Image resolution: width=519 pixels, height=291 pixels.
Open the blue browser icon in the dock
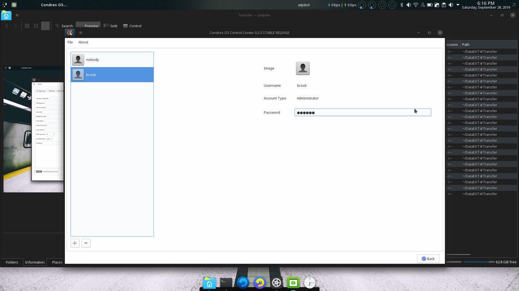point(243,283)
